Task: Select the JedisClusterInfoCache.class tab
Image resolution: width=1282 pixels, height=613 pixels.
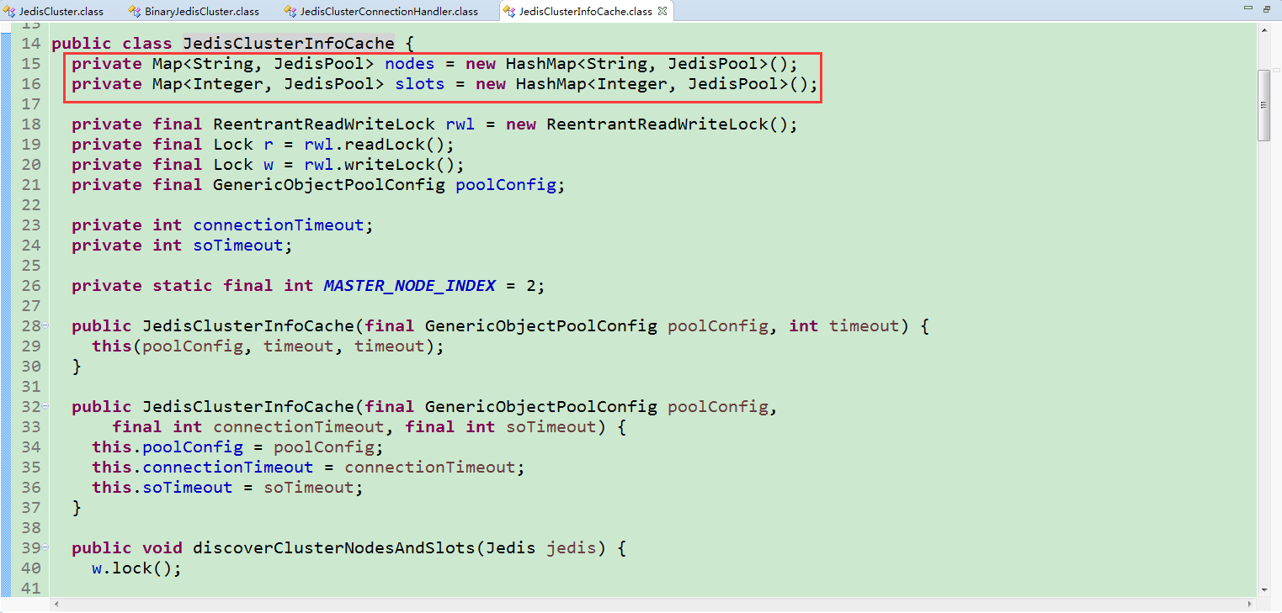Action: [x=586, y=11]
